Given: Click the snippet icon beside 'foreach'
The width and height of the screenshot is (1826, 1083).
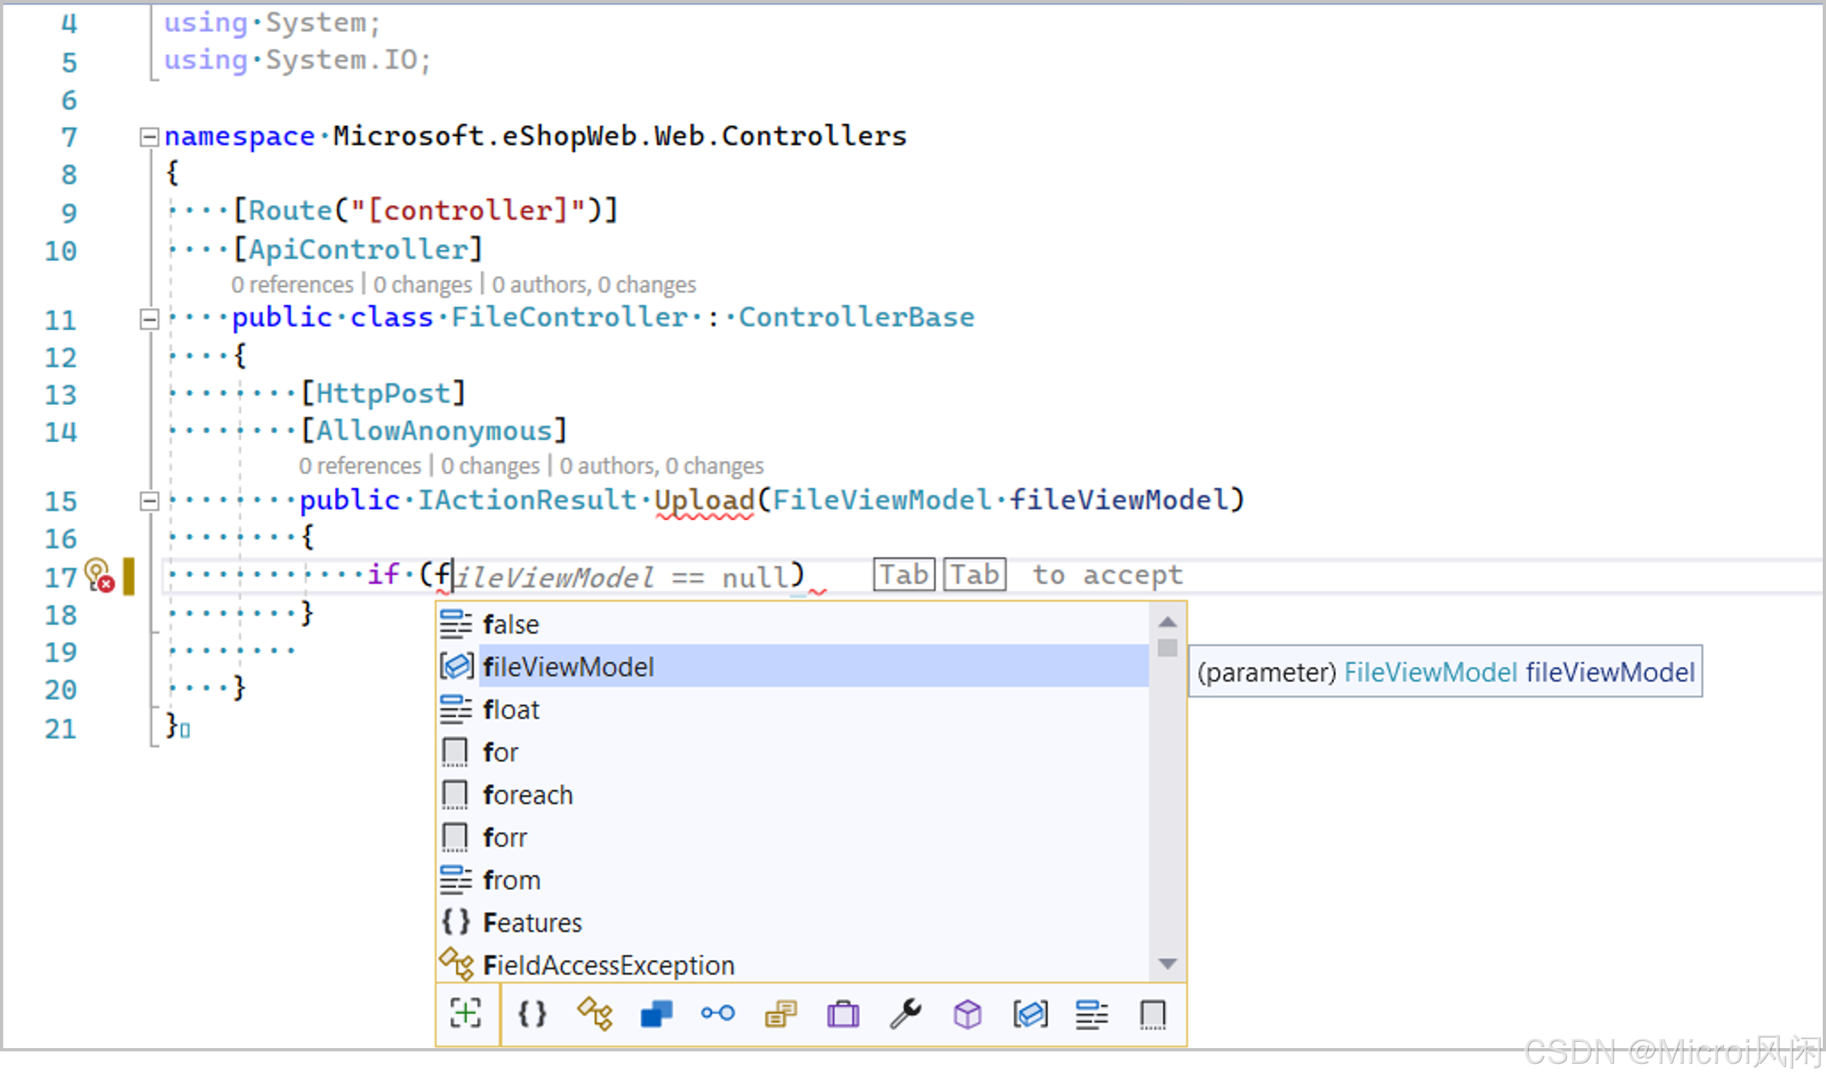Looking at the screenshot, I should [455, 795].
